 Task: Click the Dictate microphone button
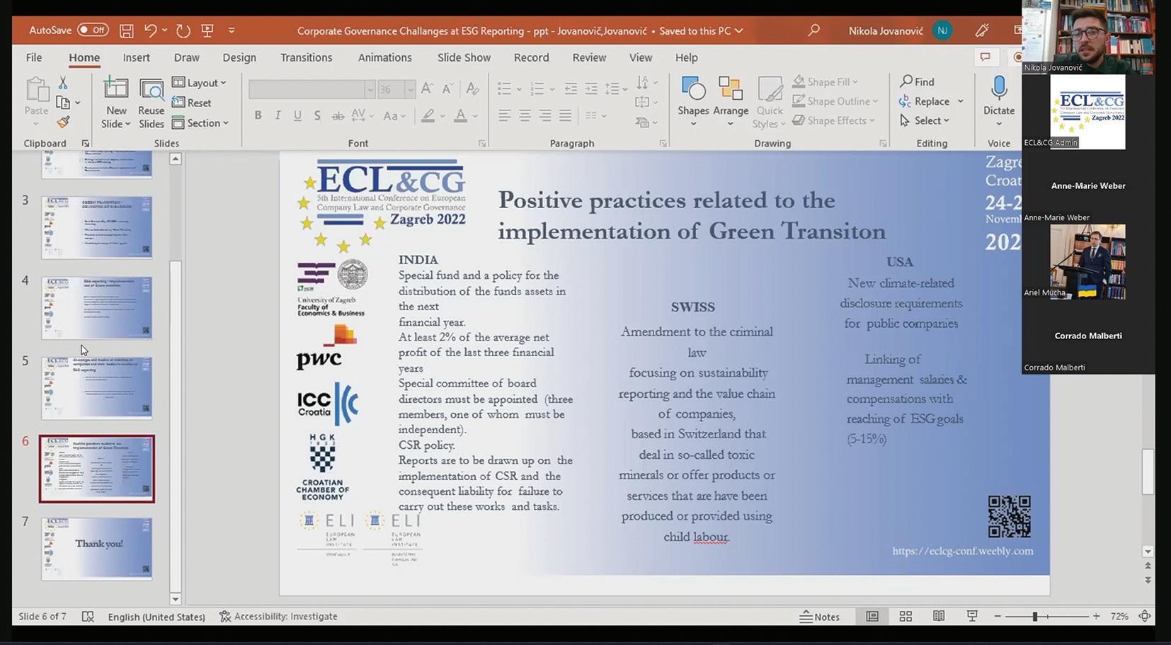999,101
